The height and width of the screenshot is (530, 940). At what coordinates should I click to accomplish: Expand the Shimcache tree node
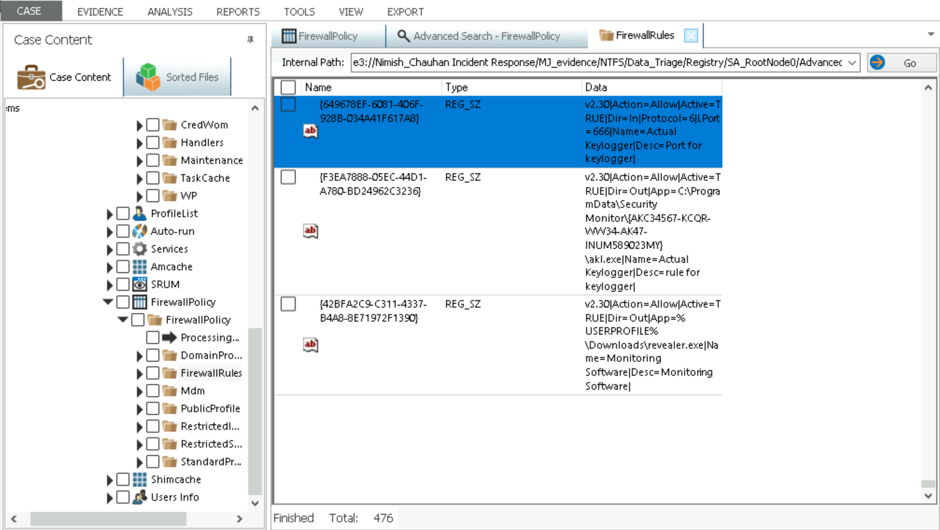[110, 480]
